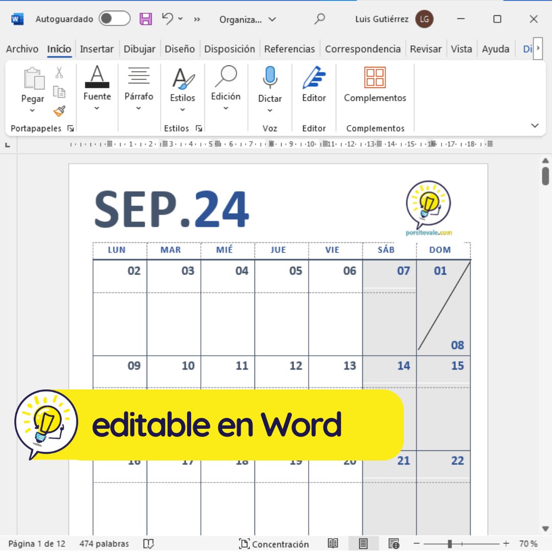
Task: Click the zoom slider handle
Action: (450, 544)
